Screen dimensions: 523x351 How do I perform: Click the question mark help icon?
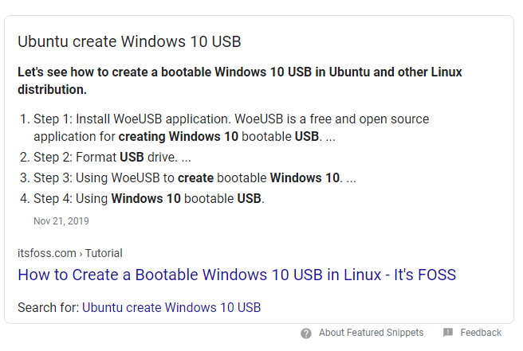[306, 333]
